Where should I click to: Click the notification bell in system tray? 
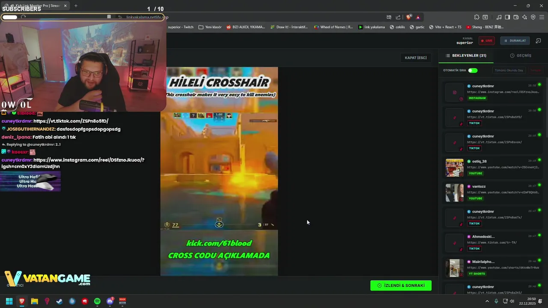(x=540, y=301)
